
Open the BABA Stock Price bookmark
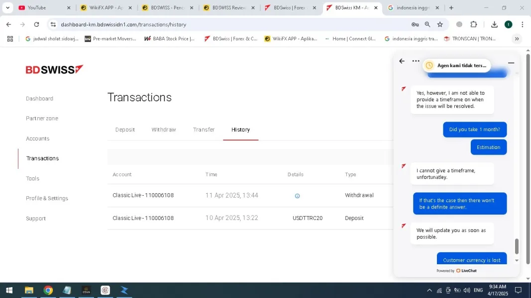[x=169, y=39]
